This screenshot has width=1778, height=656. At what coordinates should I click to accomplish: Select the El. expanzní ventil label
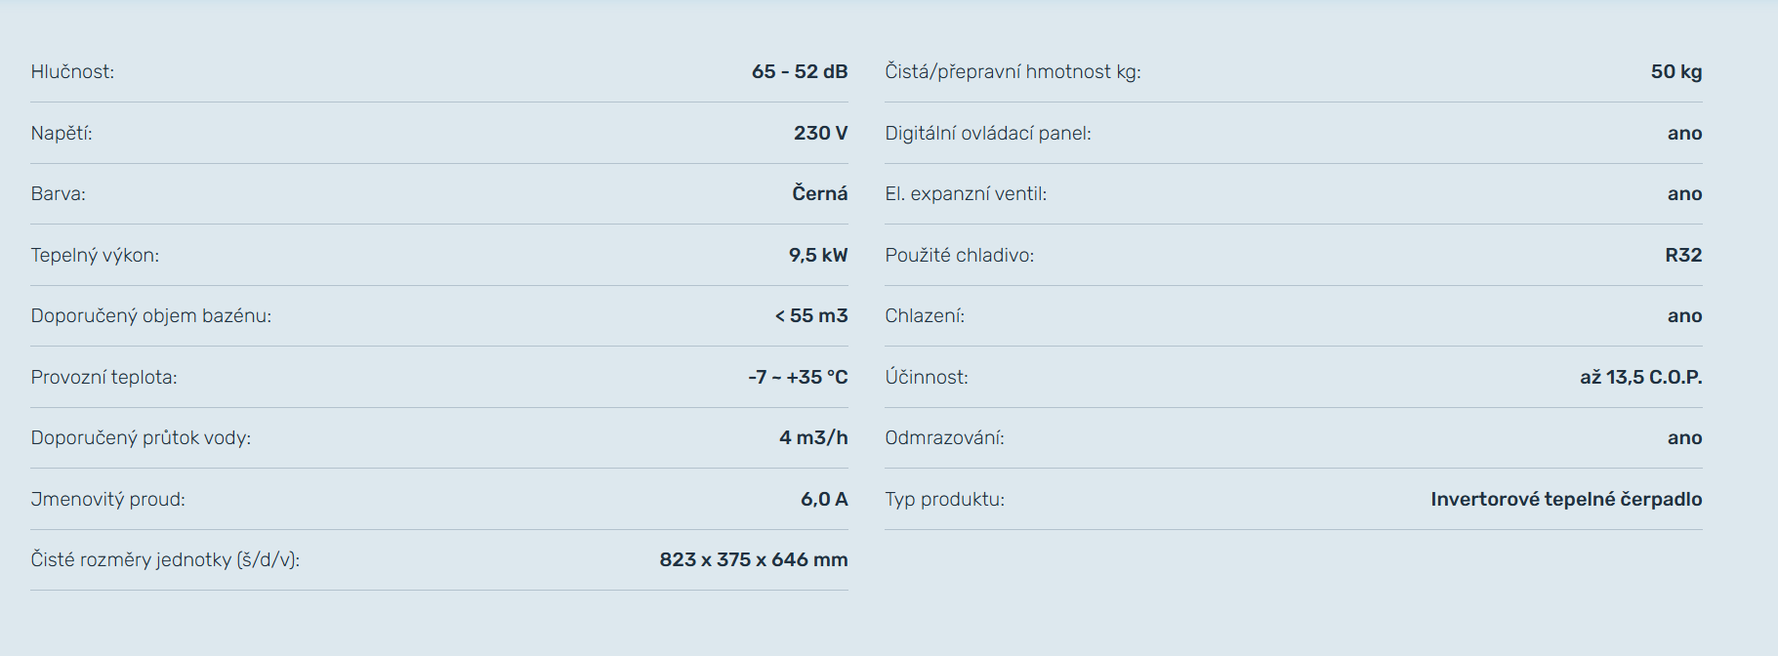point(966,194)
